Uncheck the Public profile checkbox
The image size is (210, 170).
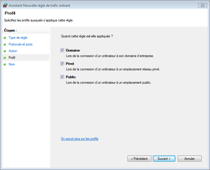point(62,77)
